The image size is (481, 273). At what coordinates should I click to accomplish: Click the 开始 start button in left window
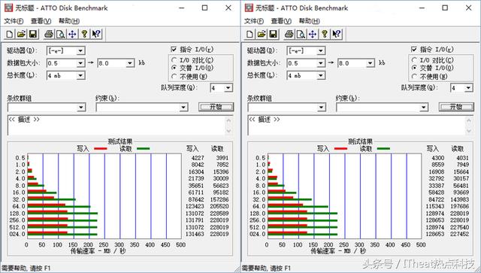(x=216, y=107)
